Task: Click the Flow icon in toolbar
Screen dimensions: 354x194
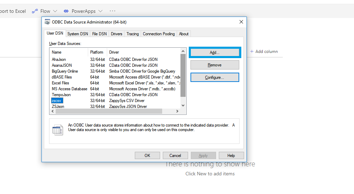Action: click(35, 11)
